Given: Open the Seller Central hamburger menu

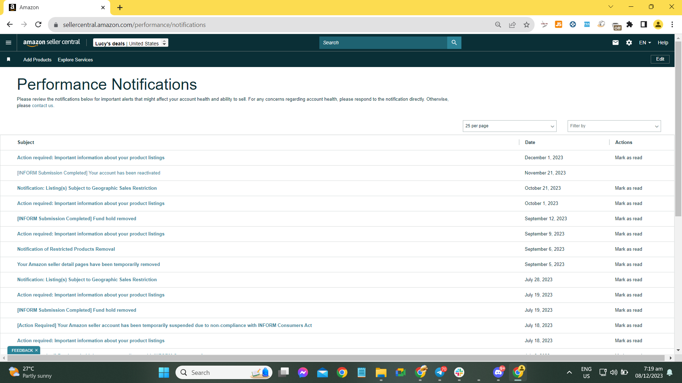Looking at the screenshot, I should [9, 43].
